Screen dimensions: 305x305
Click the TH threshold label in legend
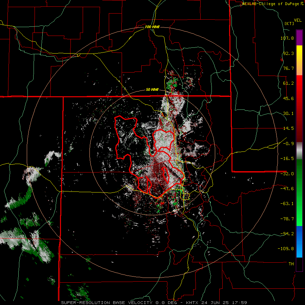pyautogui.click(x=291, y=264)
